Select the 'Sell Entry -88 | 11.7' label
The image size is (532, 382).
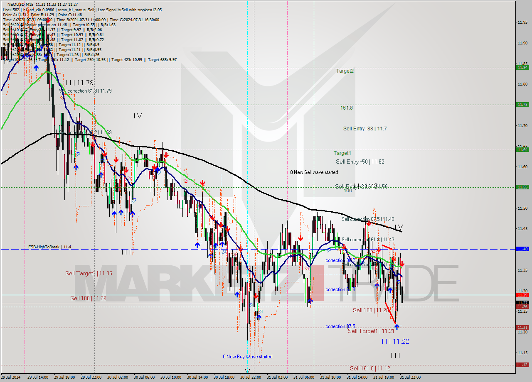365,129
